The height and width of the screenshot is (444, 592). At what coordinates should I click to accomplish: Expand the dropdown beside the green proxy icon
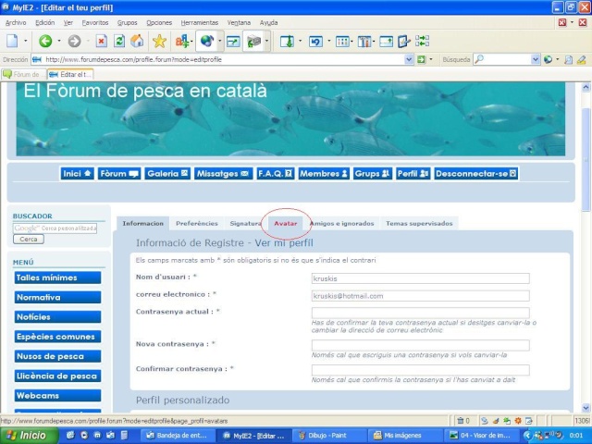point(267,41)
